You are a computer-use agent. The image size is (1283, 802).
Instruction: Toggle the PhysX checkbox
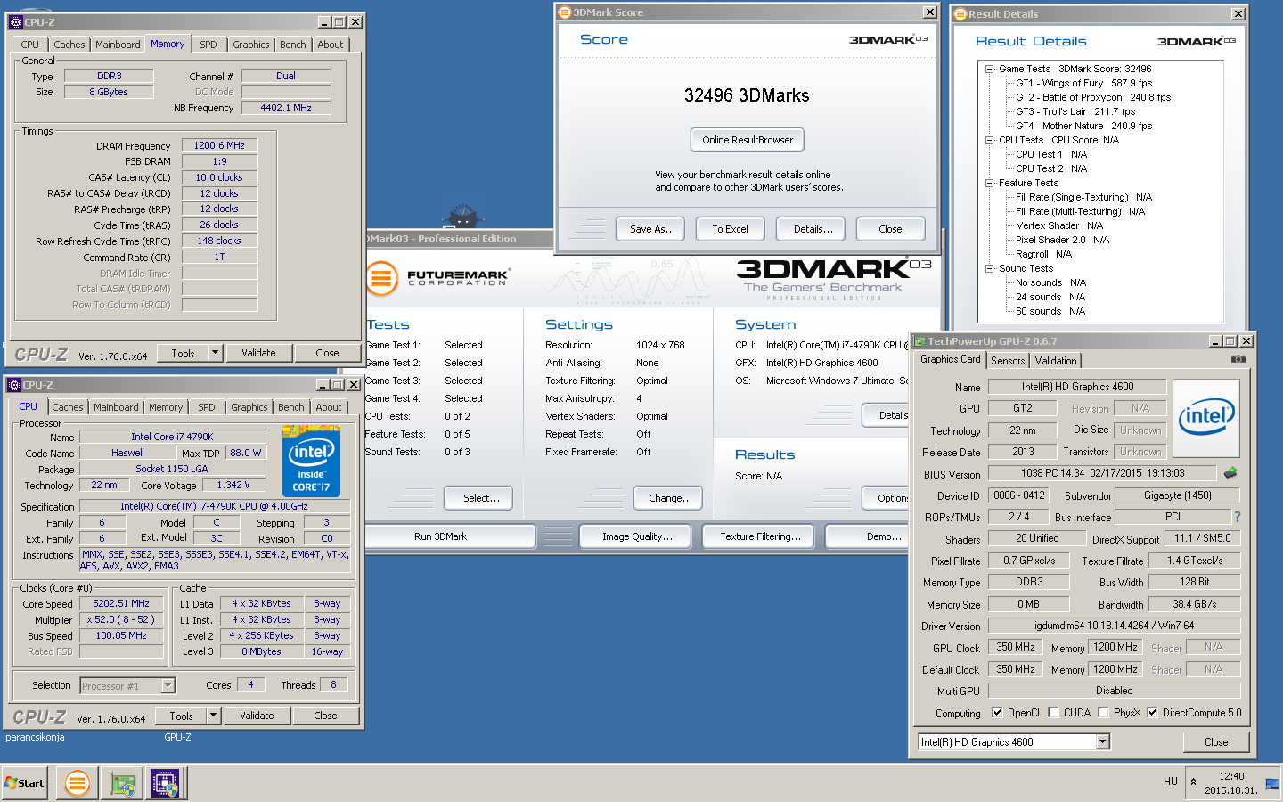(x=1103, y=713)
